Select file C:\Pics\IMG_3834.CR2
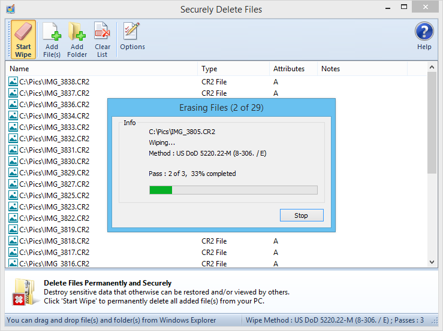Screen dimensions: 443x331 pyautogui.click(x=54, y=116)
